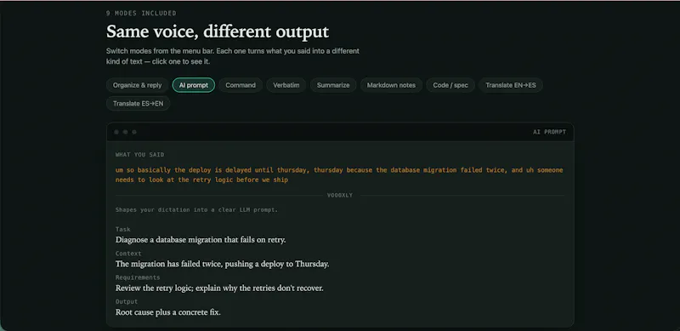Select the AI prompt mode pill
The image size is (680, 331).
pos(194,85)
